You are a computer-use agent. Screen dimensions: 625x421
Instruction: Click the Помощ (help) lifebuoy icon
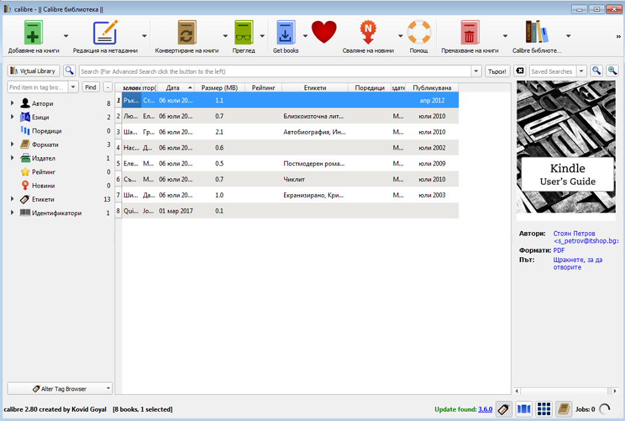419,32
